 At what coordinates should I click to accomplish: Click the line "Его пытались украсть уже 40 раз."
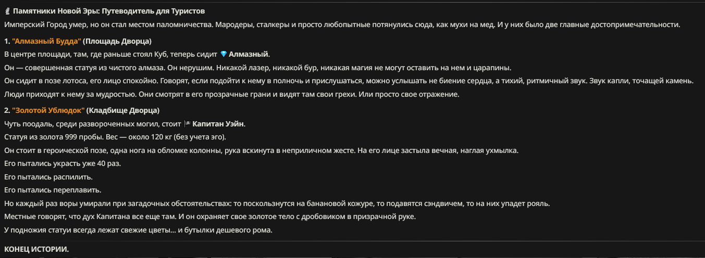(58, 164)
